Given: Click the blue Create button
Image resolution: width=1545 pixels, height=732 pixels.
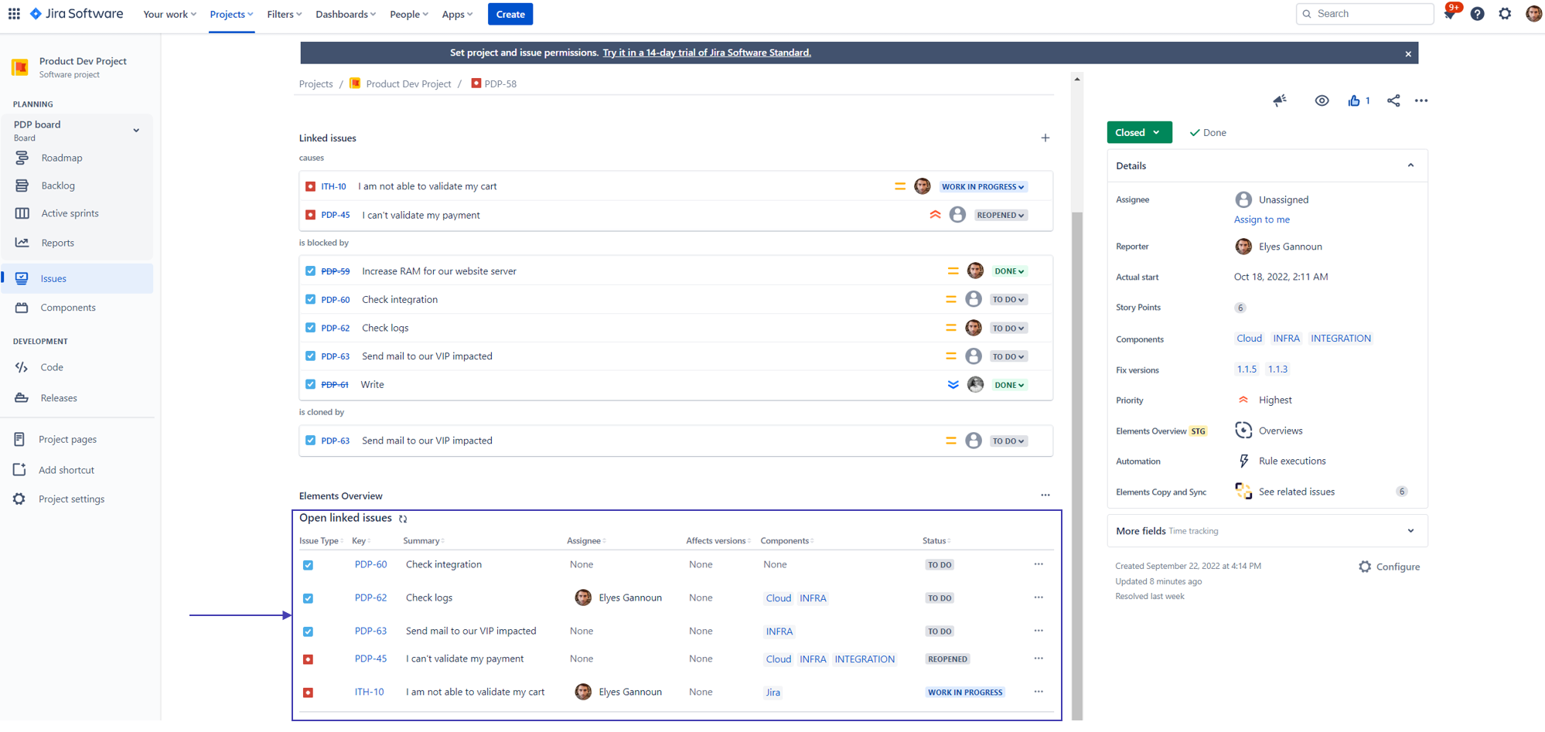Looking at the screenshot, I should [x=510, y=14].
